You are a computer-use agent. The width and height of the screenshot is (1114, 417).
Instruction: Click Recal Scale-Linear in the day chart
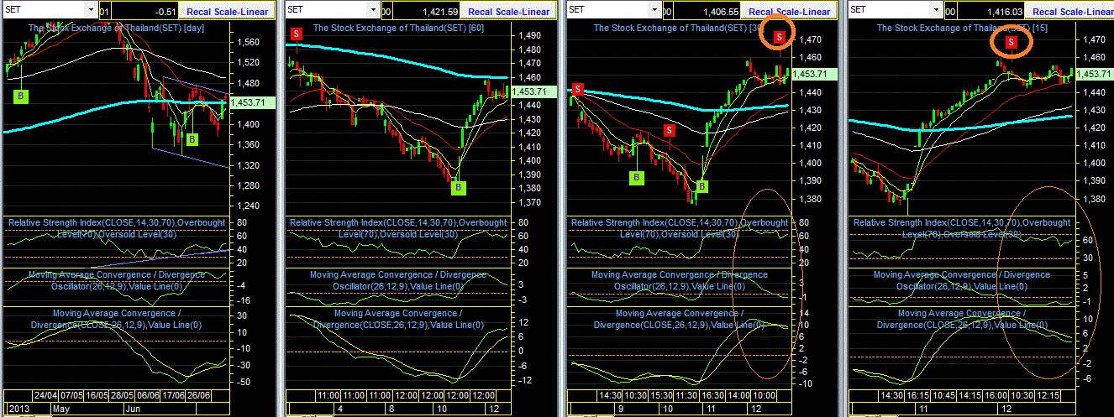tap(226, 11)
